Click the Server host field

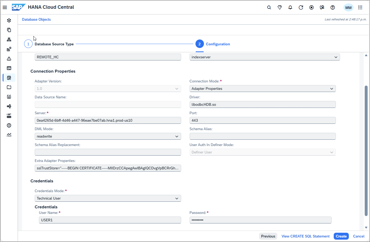(x=108, y=120)
